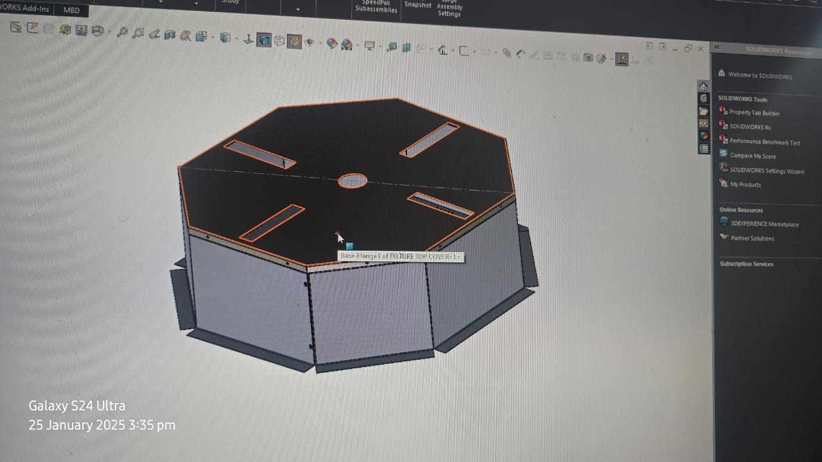822x462 pixels.
Task: Toggle Shaded With Edges display style
Action: 264,40
